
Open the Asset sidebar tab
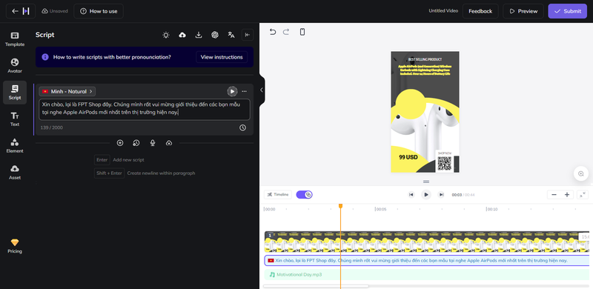coord(15,172)
